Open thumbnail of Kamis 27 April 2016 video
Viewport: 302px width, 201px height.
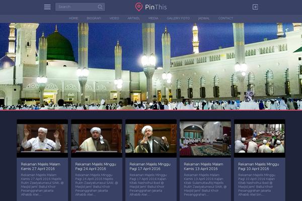42,139
